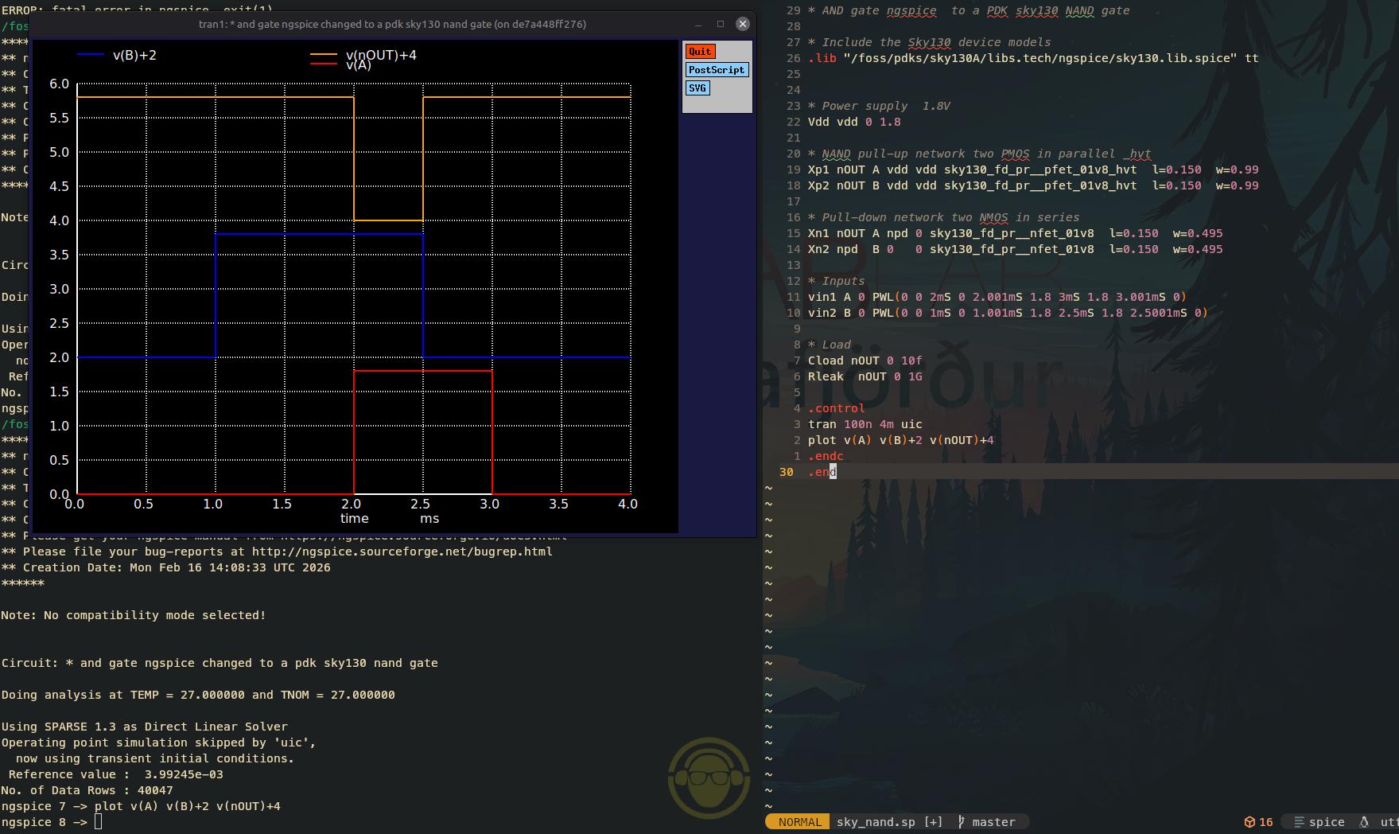
Task: Click the filetype lines glyph before spice label
Action: pyautogui.click(x=1299, y=822)
